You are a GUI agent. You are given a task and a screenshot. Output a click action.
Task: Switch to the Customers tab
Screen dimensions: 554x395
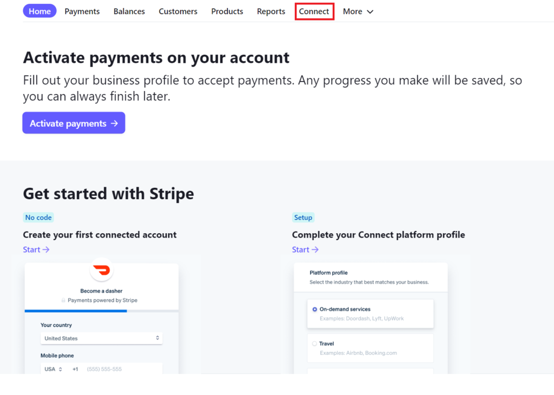click(178, 11)
